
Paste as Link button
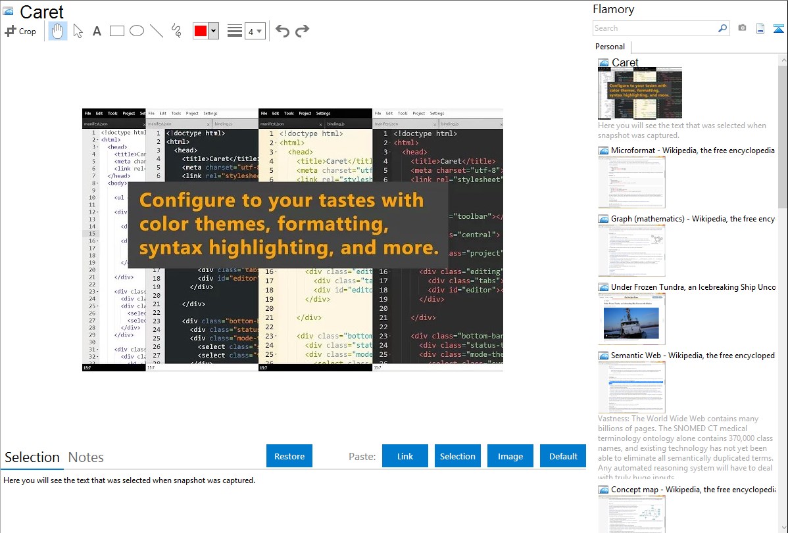click(405, 456)
